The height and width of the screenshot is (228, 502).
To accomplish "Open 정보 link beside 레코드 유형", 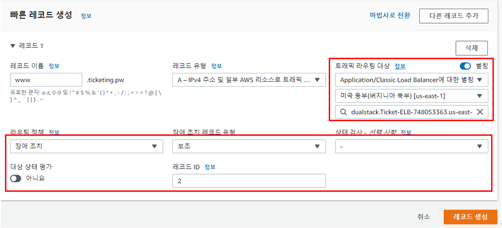I will pos(217,65).
